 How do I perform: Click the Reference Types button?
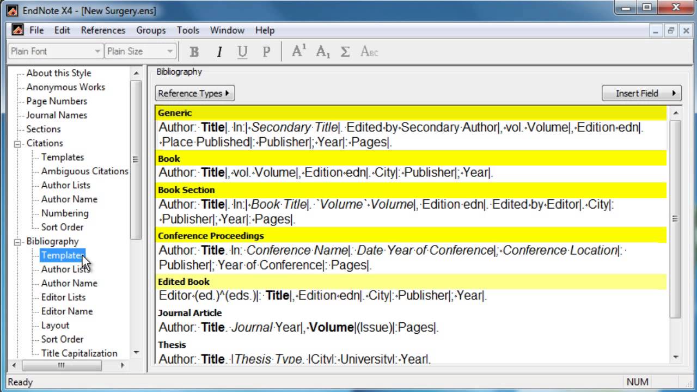click(194, 94)
